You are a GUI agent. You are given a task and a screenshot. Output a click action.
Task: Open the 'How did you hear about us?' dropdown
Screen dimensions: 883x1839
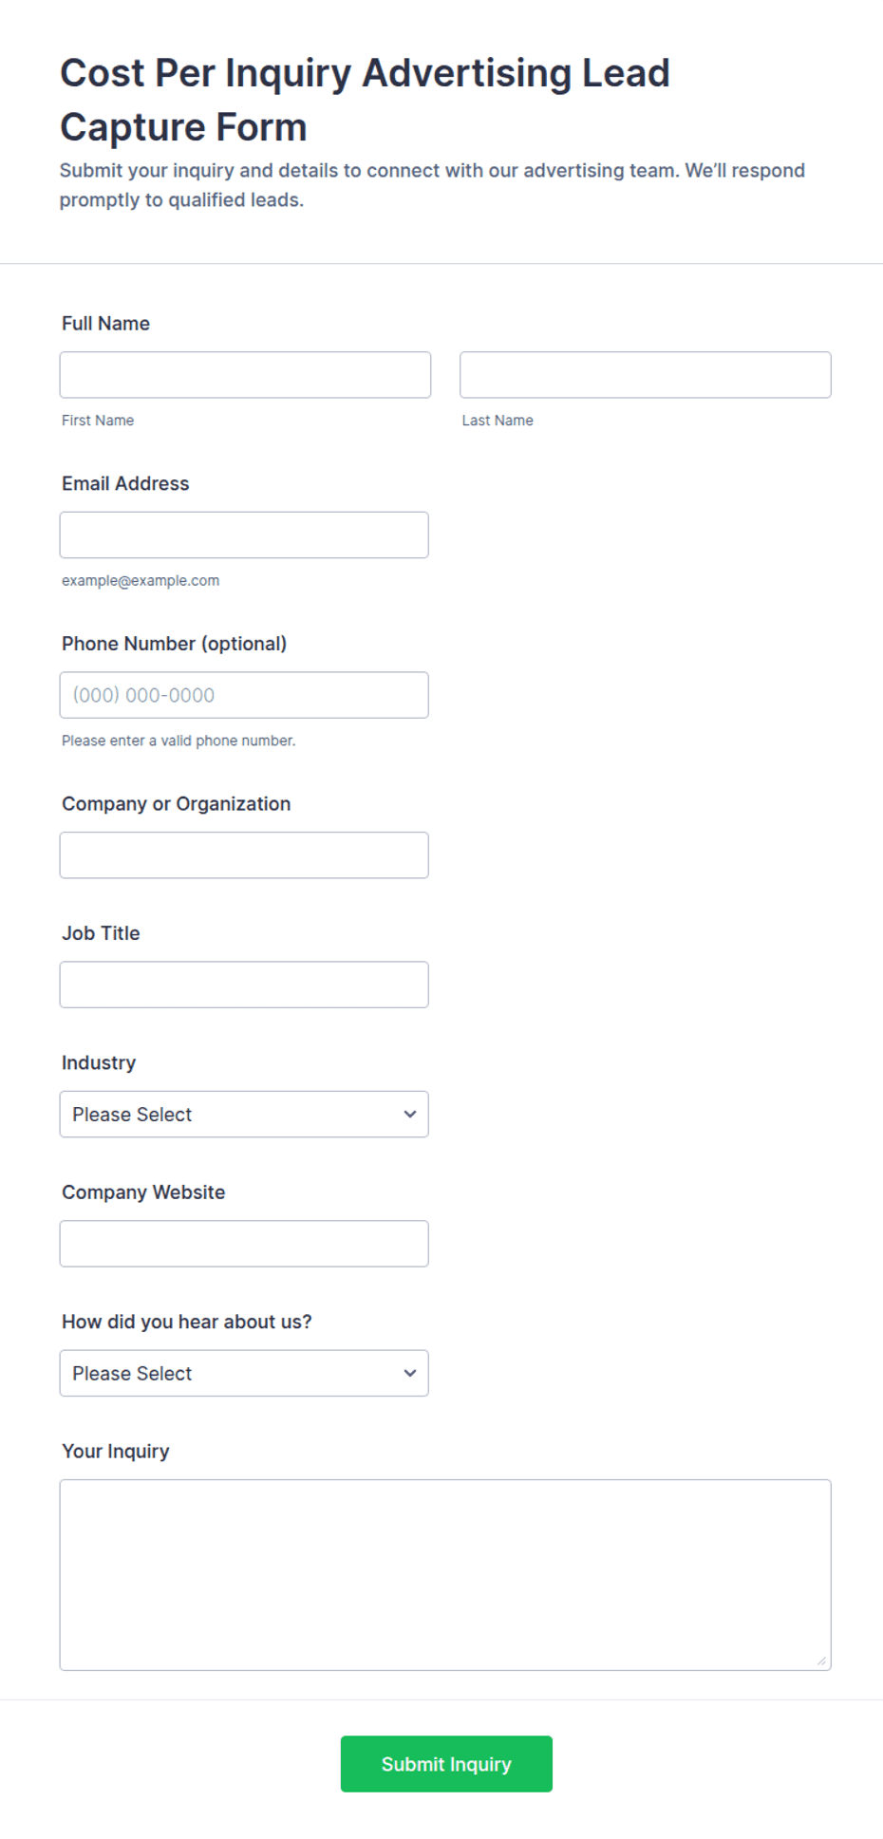244,1374
